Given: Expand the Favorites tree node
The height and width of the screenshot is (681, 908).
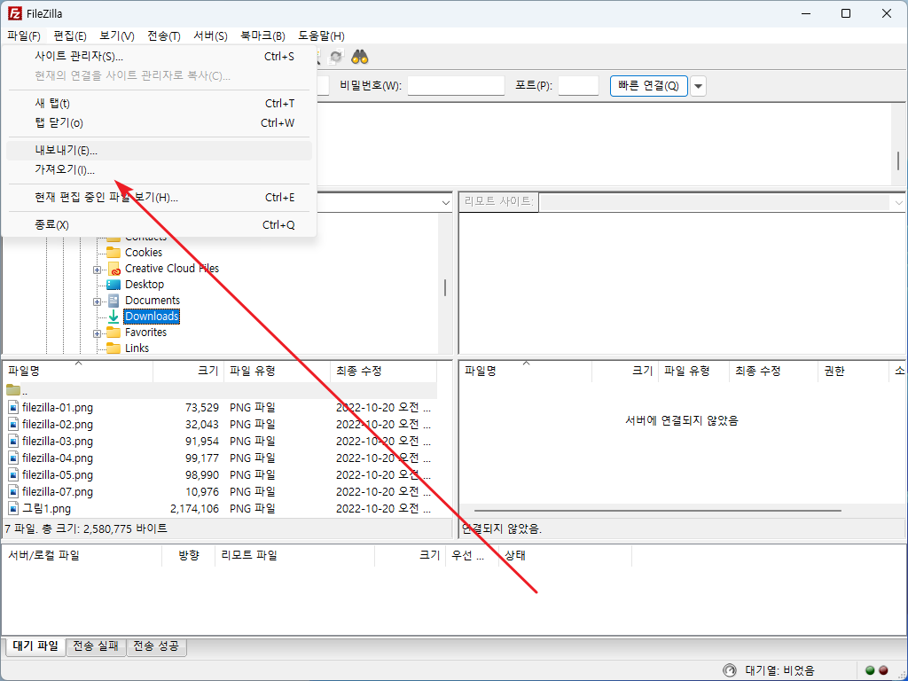Looking at the screenshot, I should pos(97,333).
